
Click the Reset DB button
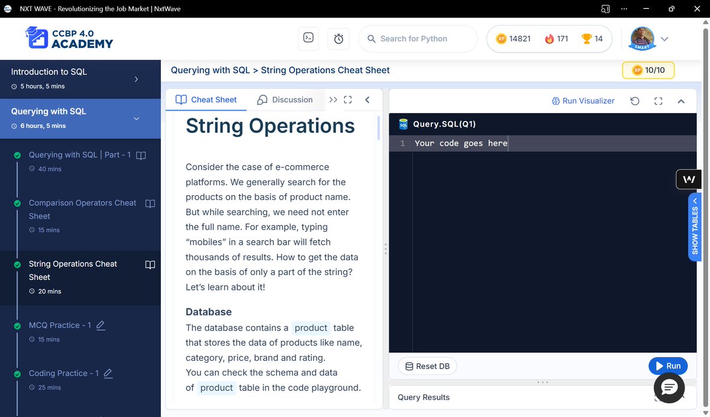point(427,366)
